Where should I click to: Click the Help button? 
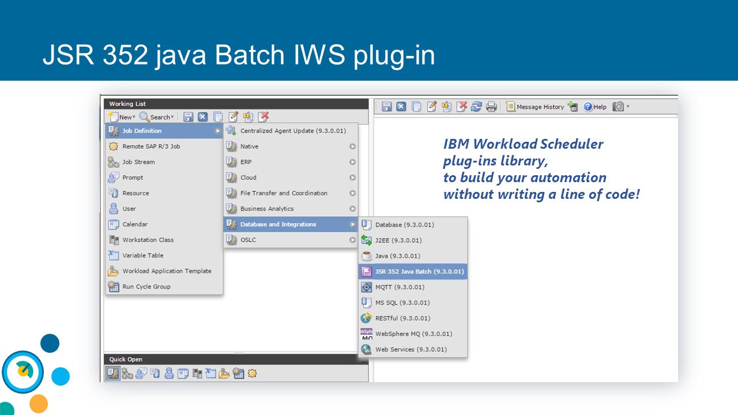click(595, 107)
